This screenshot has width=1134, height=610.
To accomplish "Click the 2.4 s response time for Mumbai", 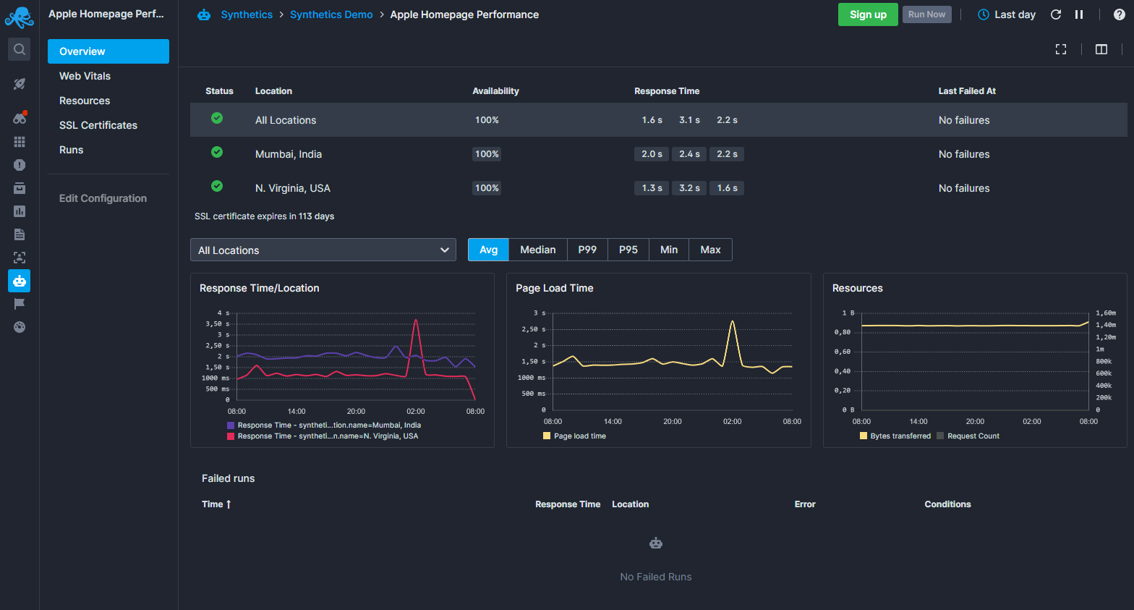I will point(689,154).
